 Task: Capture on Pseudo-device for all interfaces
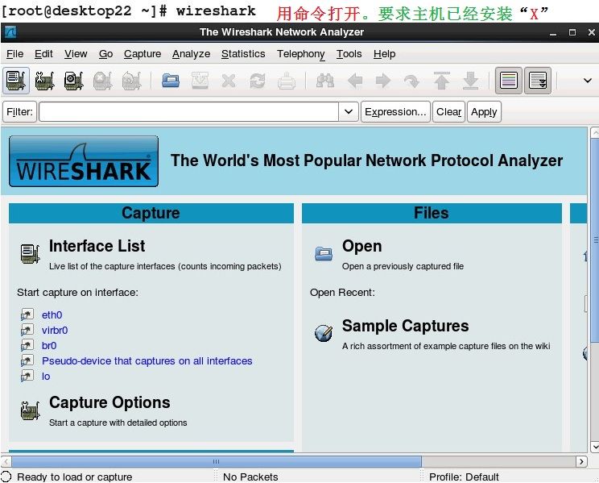[x=147, y=361]
